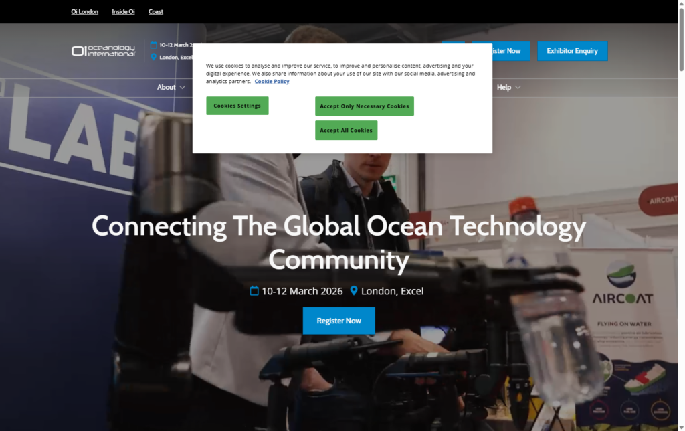Image resolution: width=685 pixels, height=431 pixels.
Task: Click the hero calendar icon beside 10-12 March
Action: click(x=254, y=291)
